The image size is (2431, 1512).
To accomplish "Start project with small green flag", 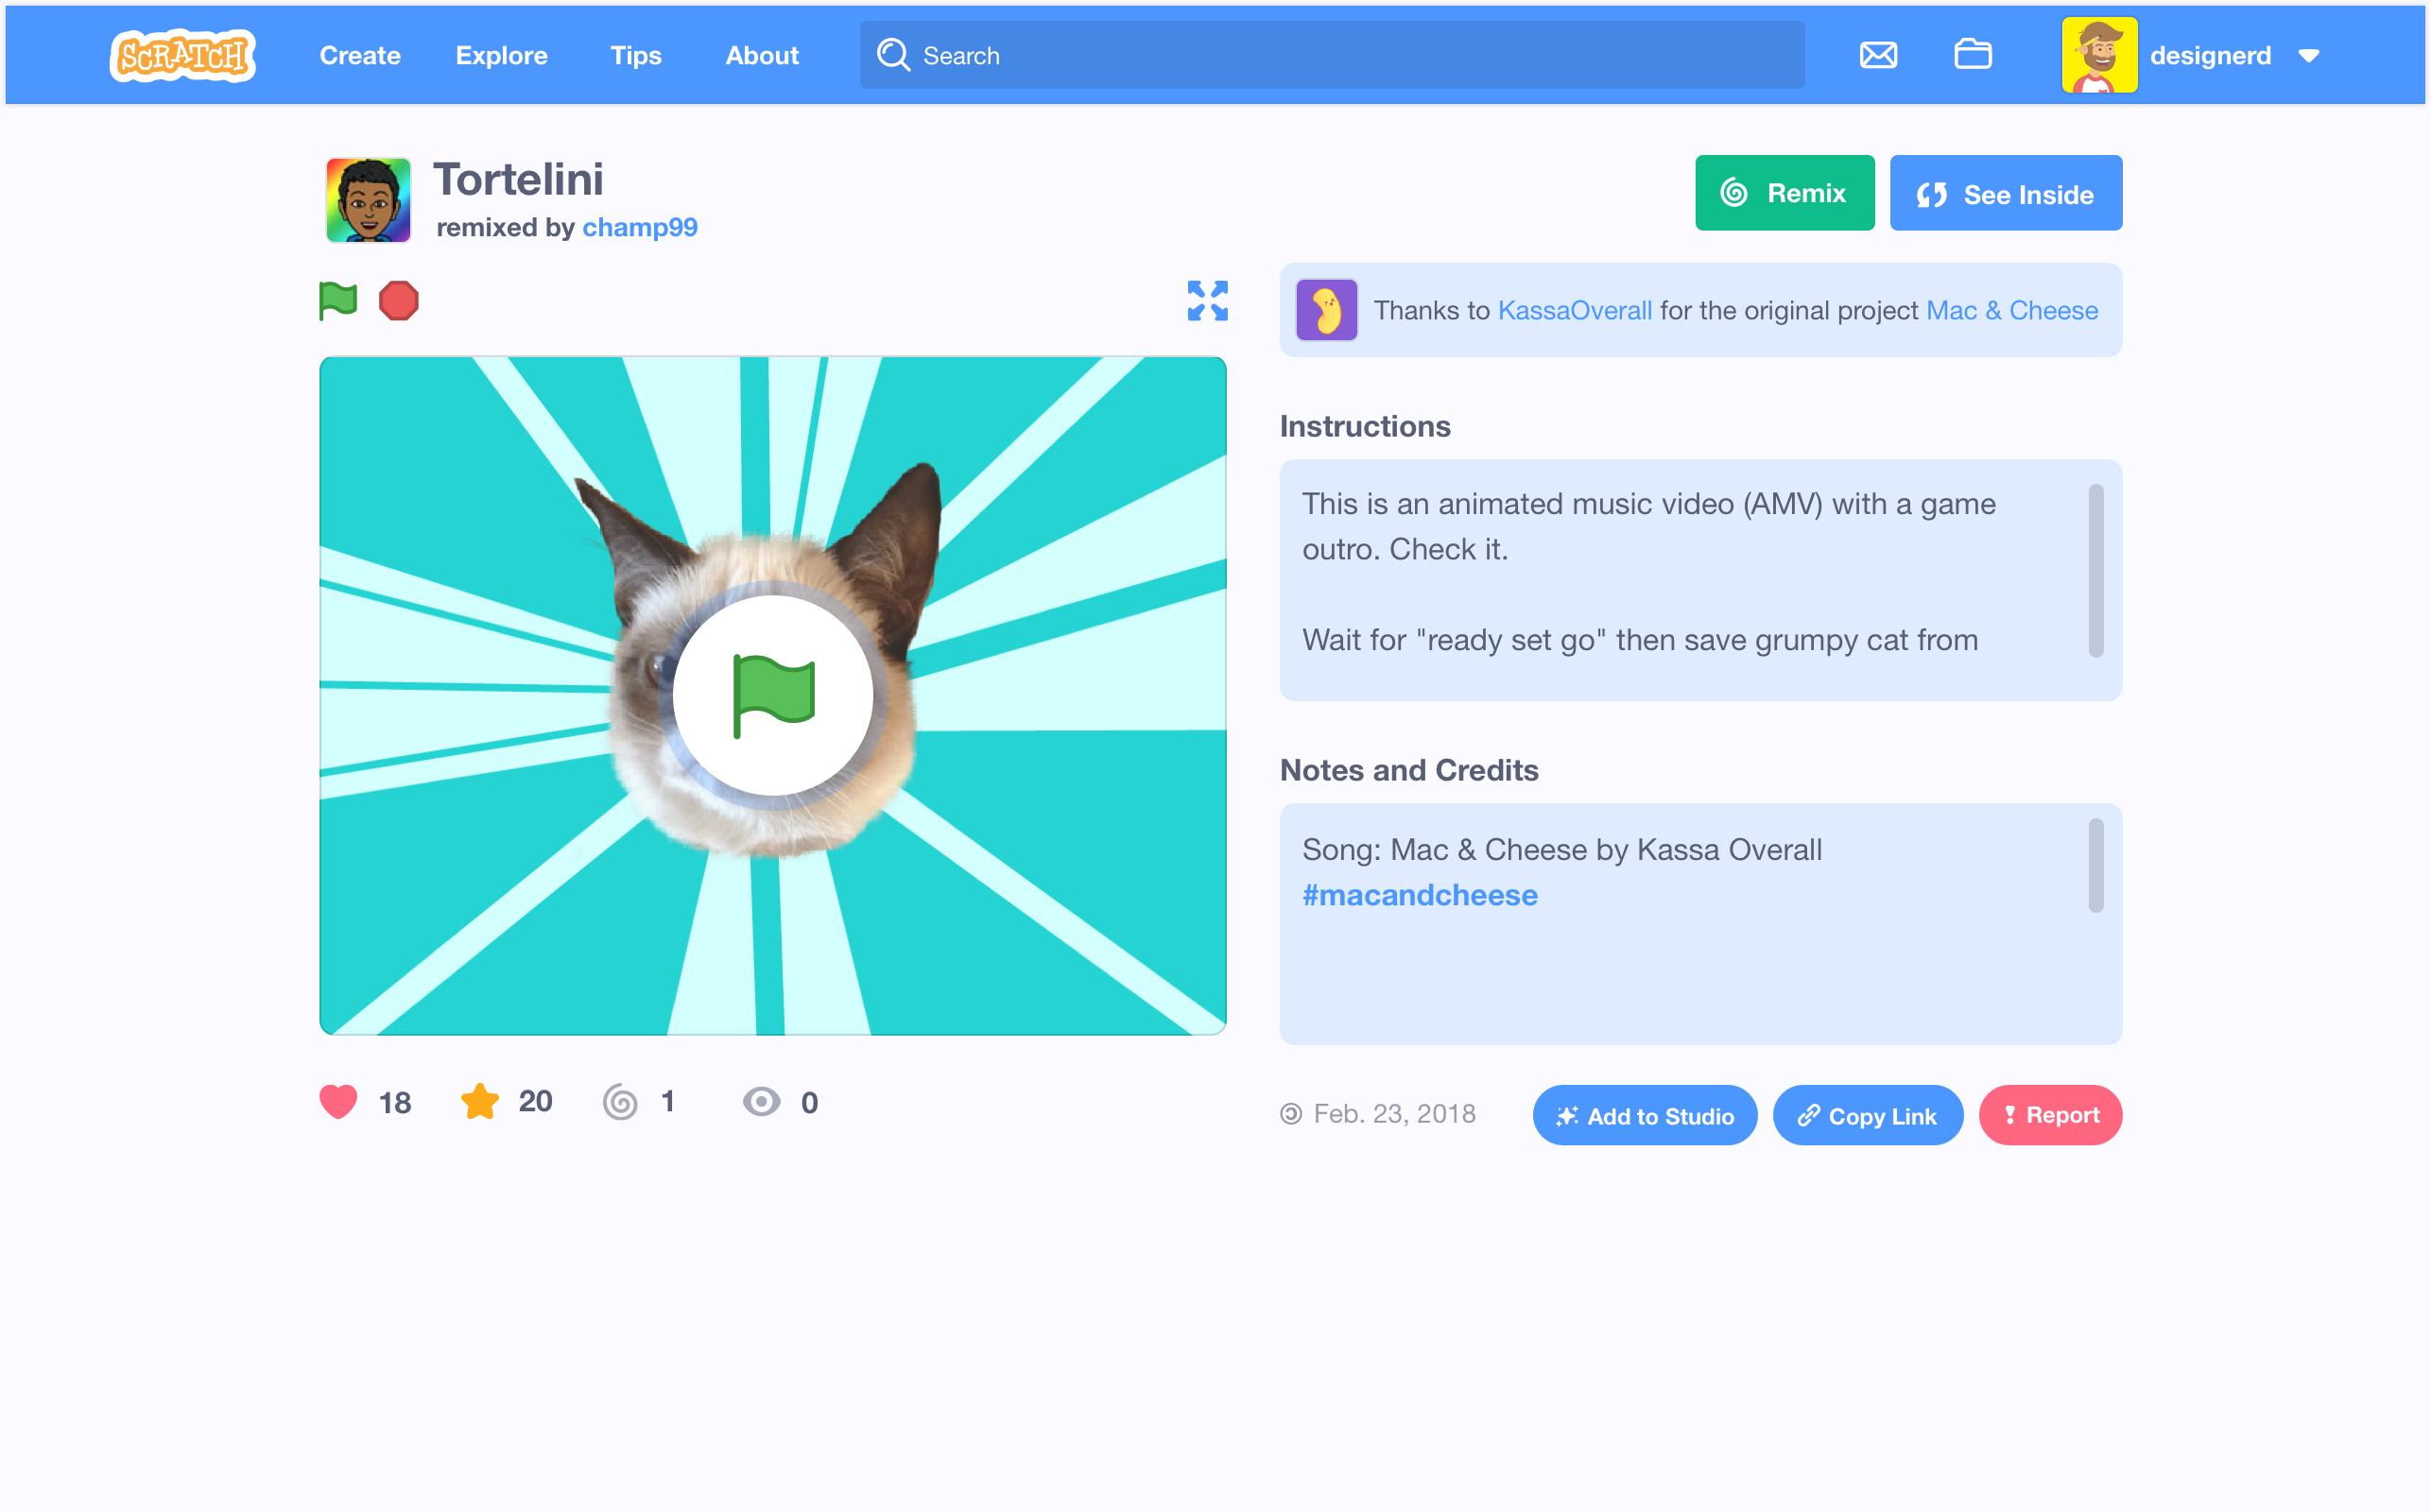I will tap(338, 301).
